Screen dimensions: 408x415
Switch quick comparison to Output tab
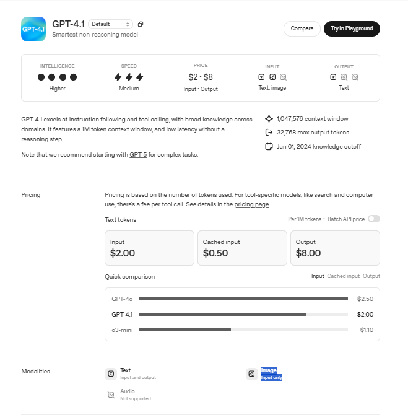pyautogui.click(x=371, y=276)
